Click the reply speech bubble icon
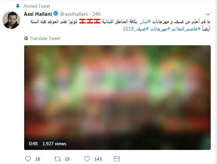This screenshot has width=217, height=164. tap(28, 159)
